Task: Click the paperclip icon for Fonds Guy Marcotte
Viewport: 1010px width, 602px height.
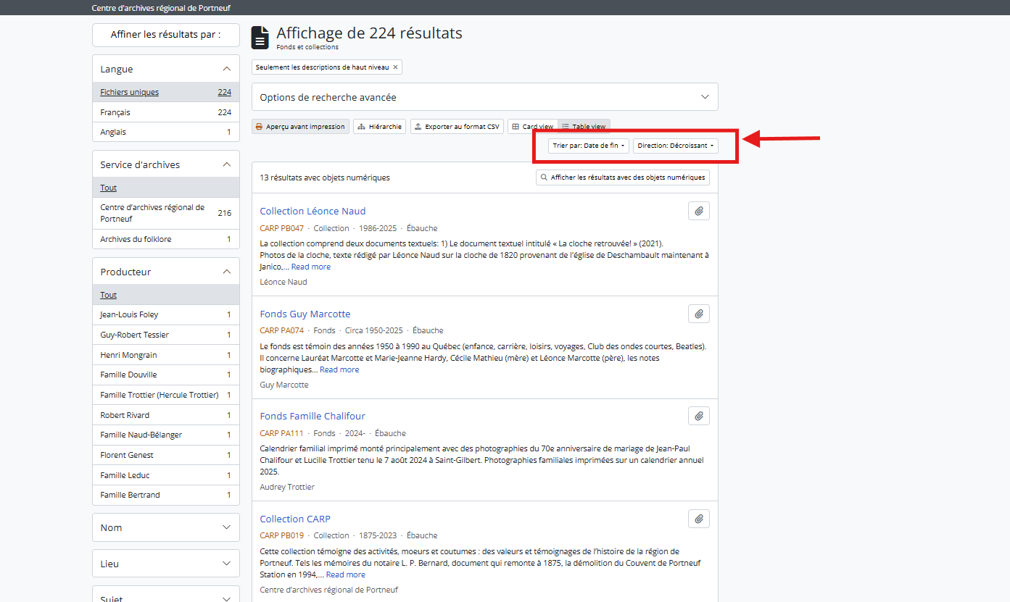Action: [698, 314]
